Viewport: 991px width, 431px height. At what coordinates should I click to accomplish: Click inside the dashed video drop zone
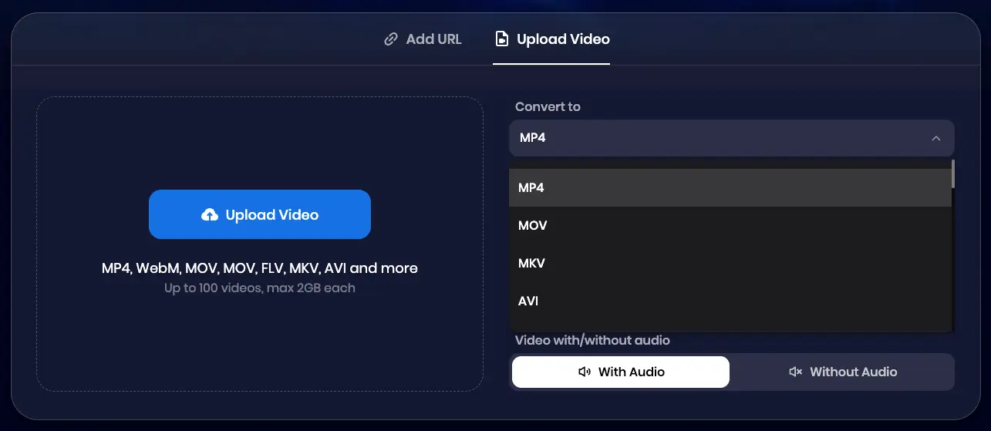pos(259,139)
